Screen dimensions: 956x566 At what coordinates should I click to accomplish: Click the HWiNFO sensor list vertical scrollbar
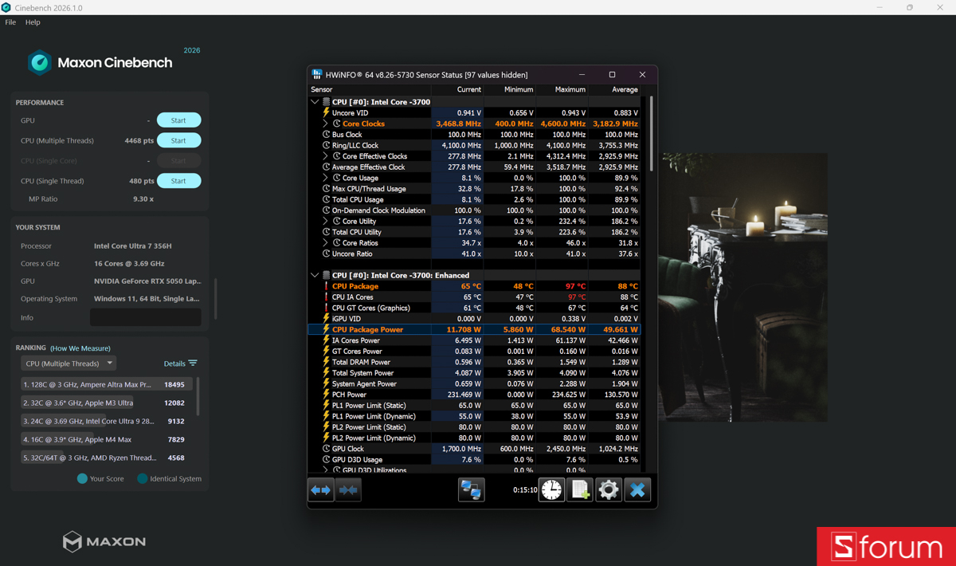click(651, 134)
